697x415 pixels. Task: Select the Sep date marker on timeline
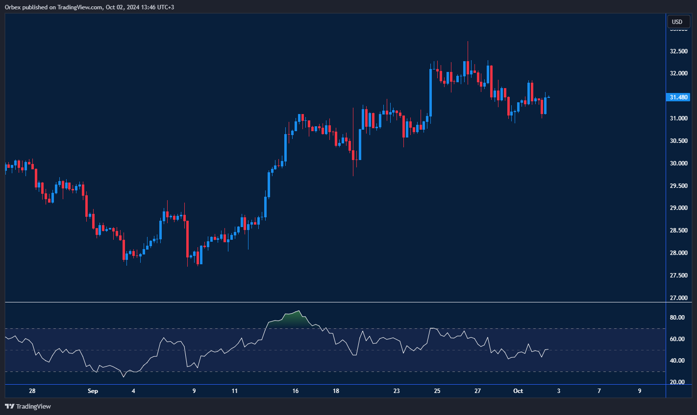[x=93, y=391]
